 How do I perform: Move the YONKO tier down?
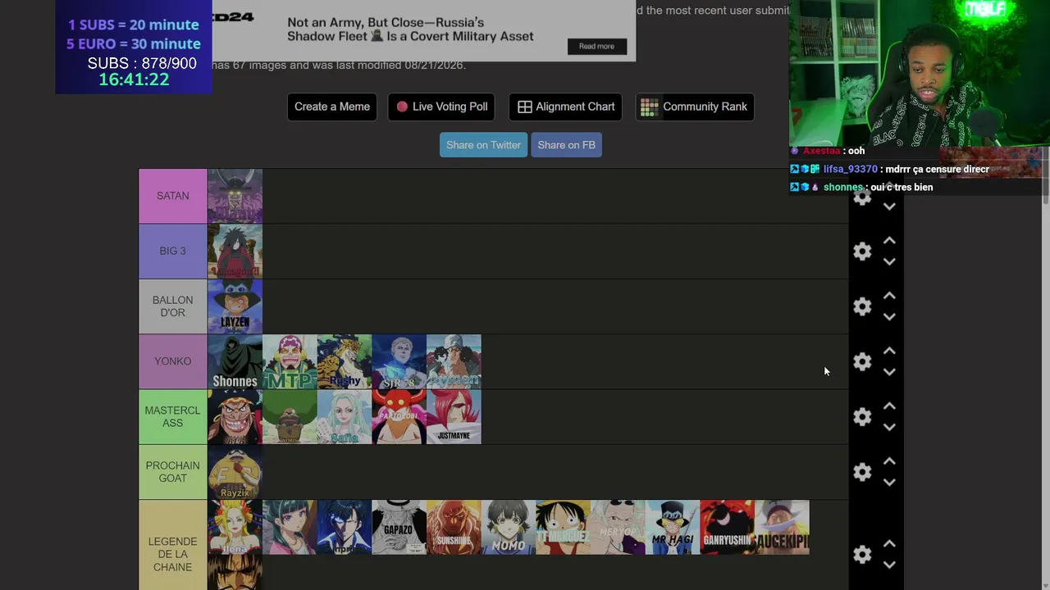coord(889,371)
